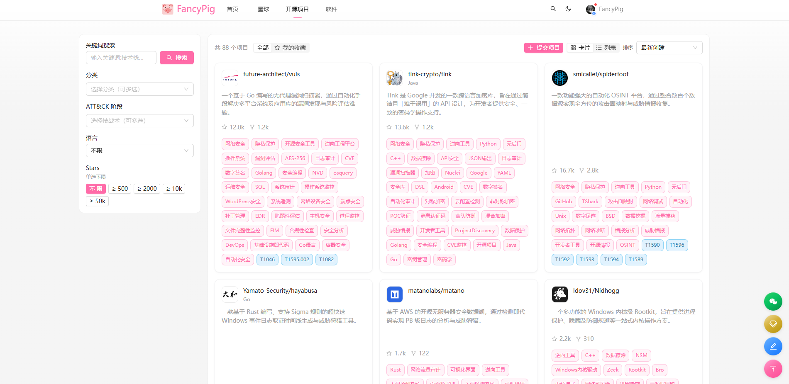
Task: Click the pink 搜索 search button
Action: coord(177,58)
